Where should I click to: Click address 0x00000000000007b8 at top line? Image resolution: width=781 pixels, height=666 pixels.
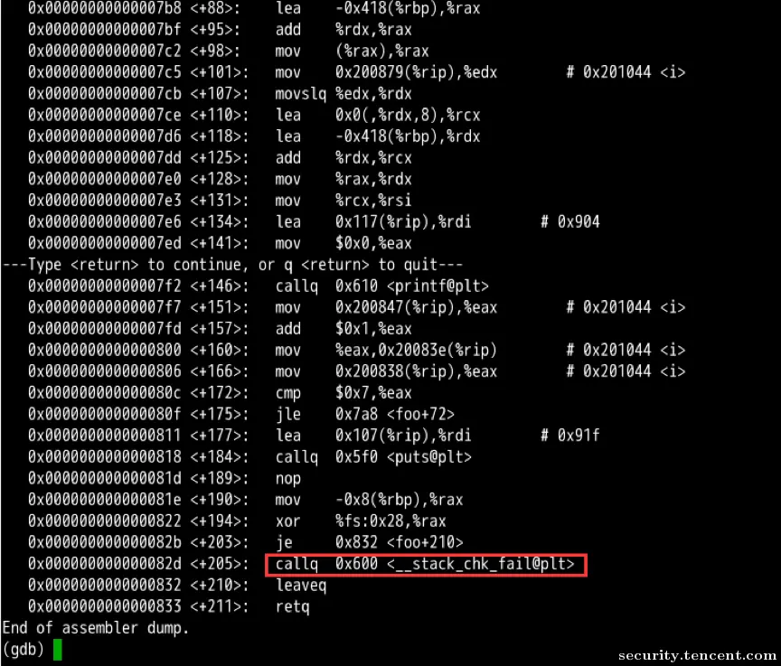click(105, 8)
